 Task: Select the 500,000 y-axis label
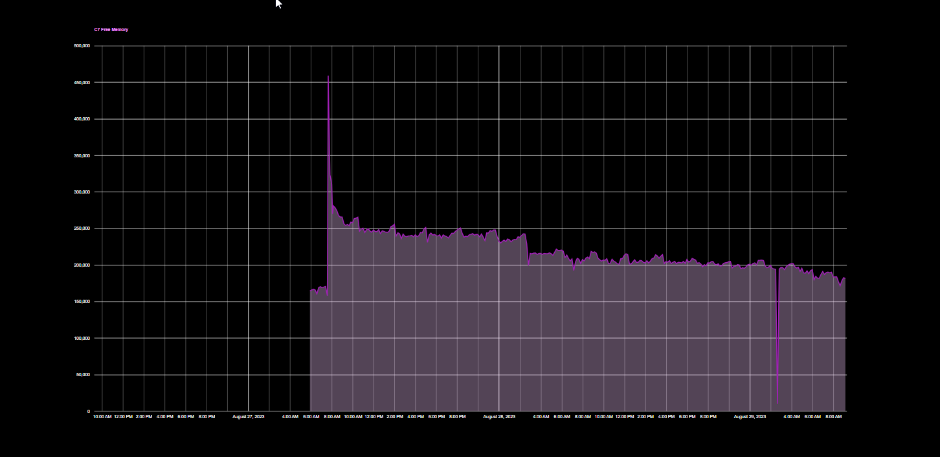click(82, 46)
